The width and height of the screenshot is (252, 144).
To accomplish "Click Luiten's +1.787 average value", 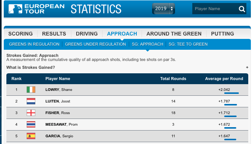I will pyautogui.click(x=224, y=101).
